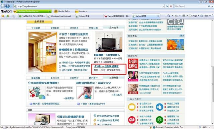Select the 品味生活 content tab

coord(114,27)
